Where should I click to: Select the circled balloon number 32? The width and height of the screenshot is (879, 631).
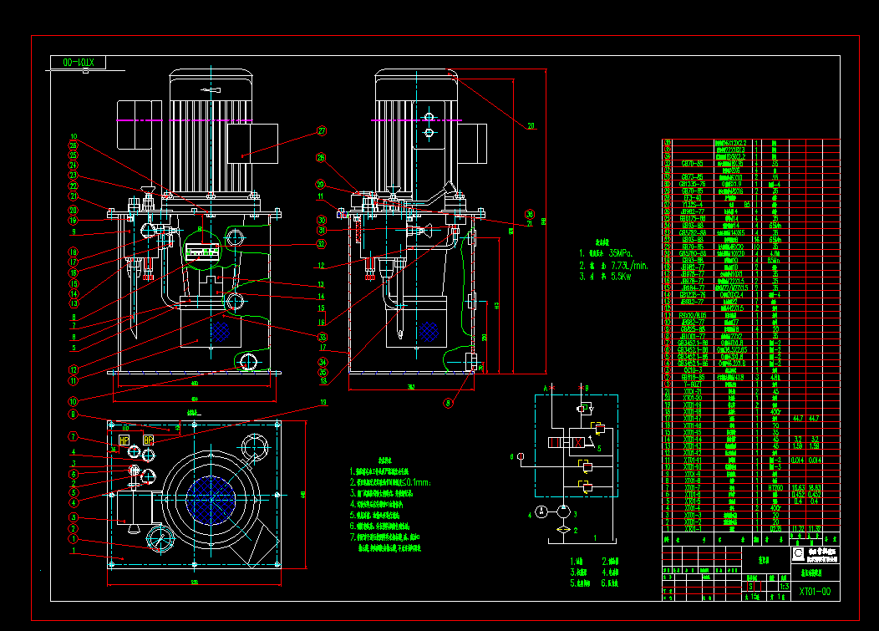pyautogui.click(x=321, y=243)
